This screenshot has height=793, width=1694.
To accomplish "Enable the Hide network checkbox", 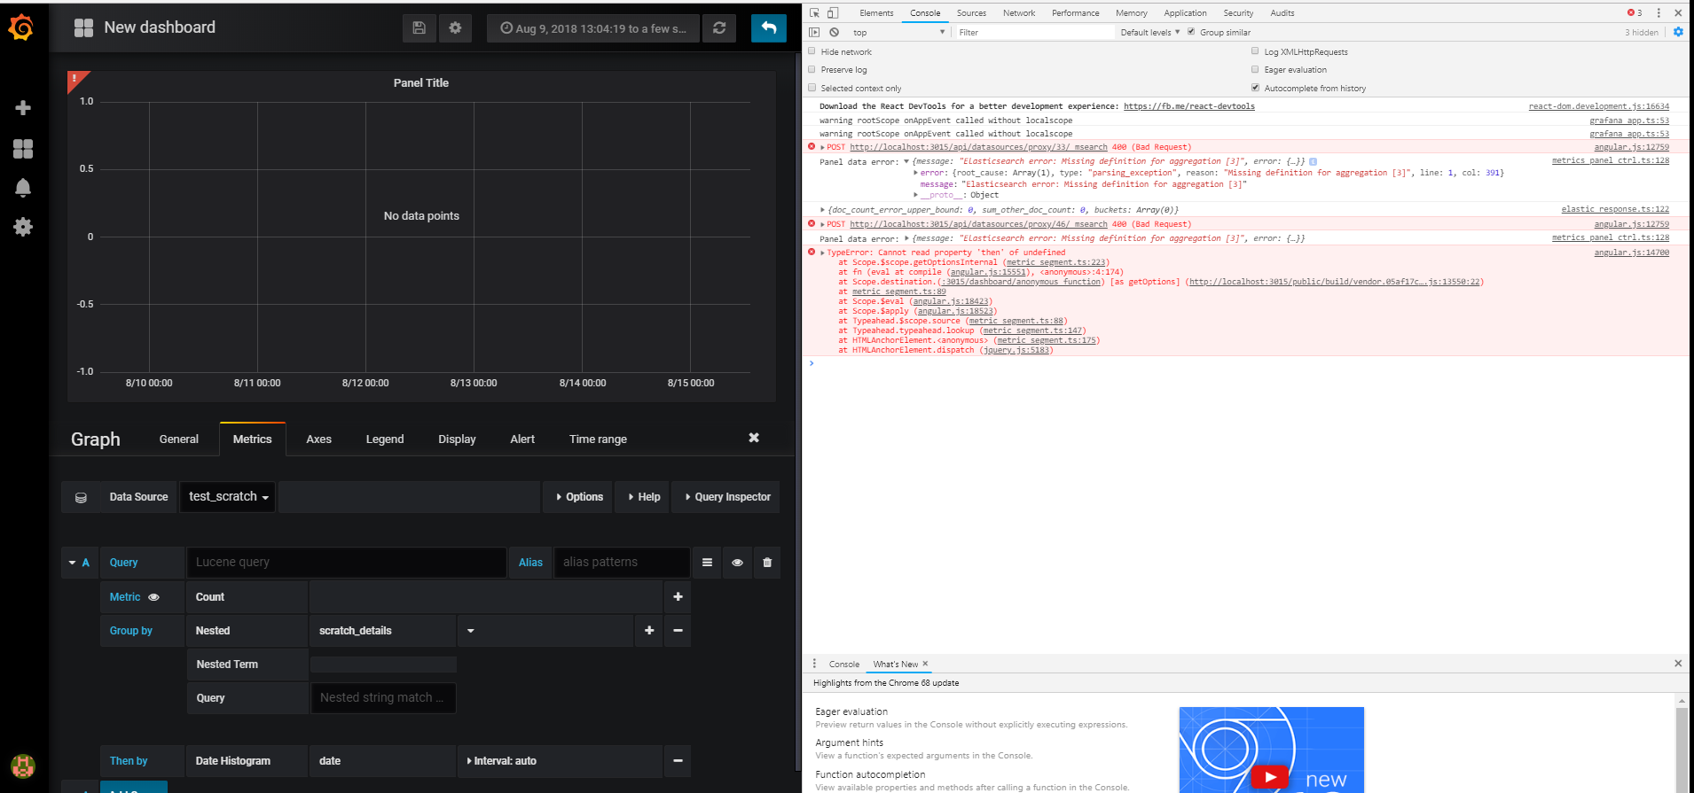I will (812, 51).
